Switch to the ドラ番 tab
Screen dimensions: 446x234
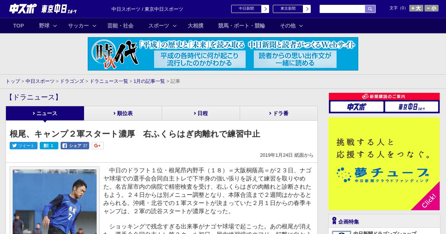[279, 113]
